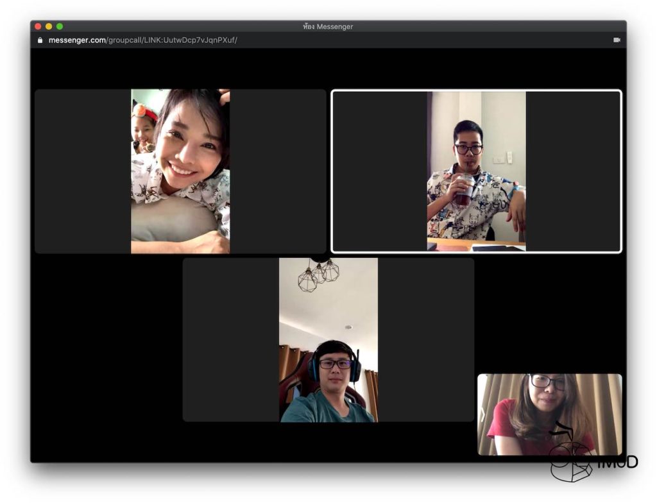Click the hanging geometric ceiling lamps
657x503 pixels.
pos(318,276)
